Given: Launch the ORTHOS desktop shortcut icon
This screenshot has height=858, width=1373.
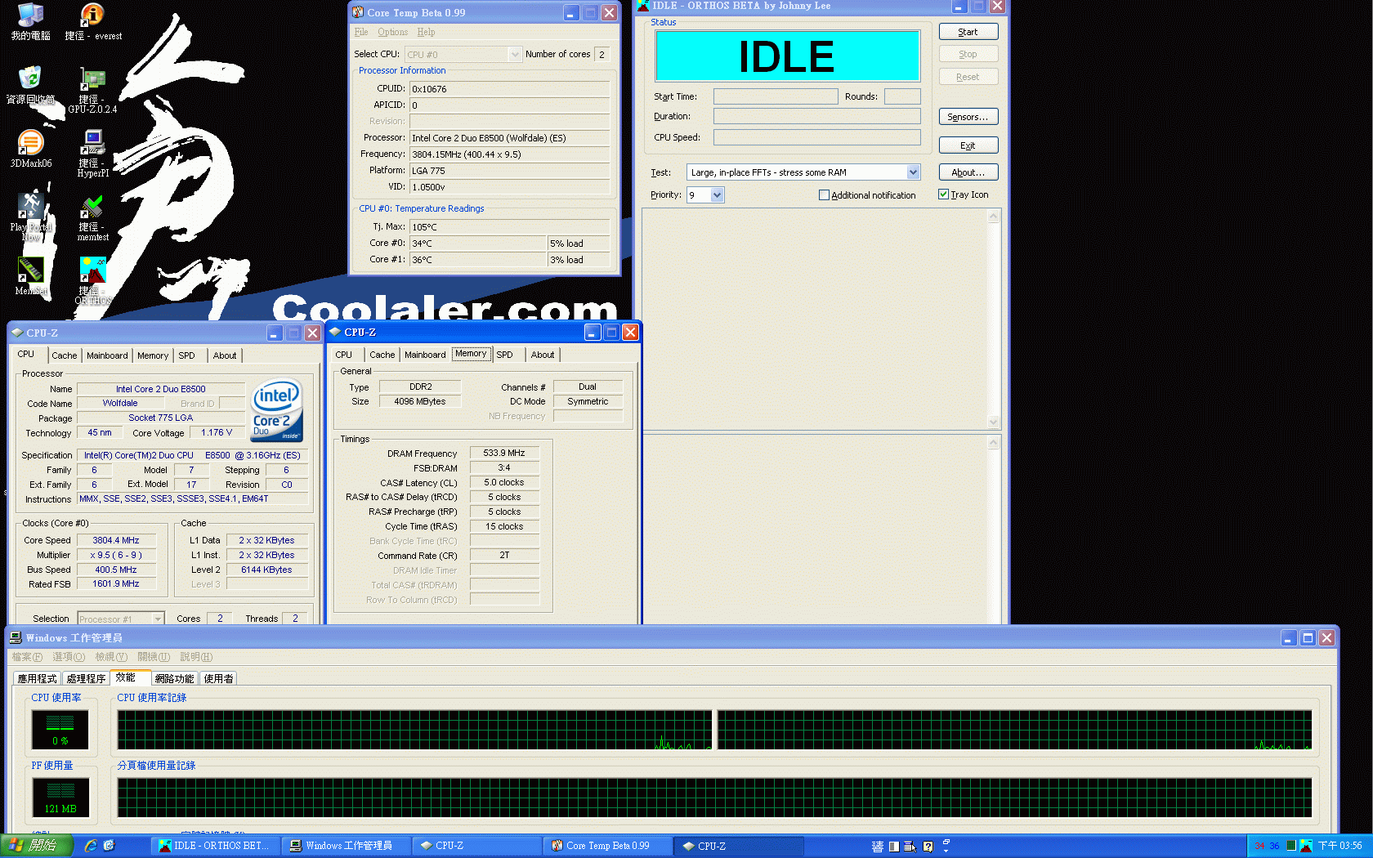Looking at the screenshot, I should point(92,270).
